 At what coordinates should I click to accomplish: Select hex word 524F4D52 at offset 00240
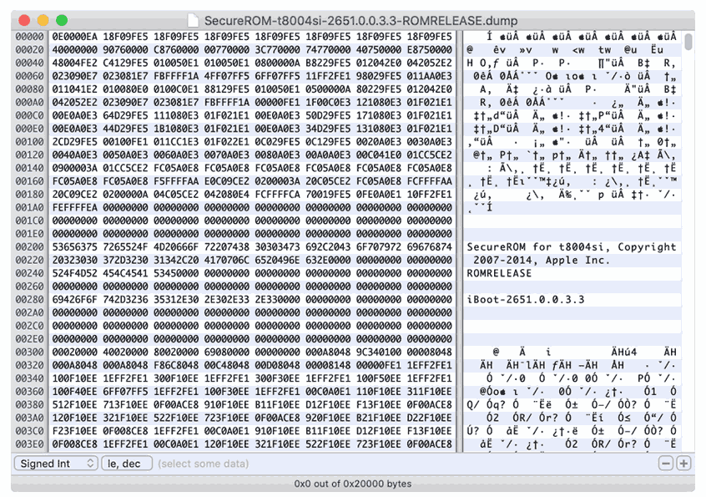pyautogui.click(x=75, y=273)
